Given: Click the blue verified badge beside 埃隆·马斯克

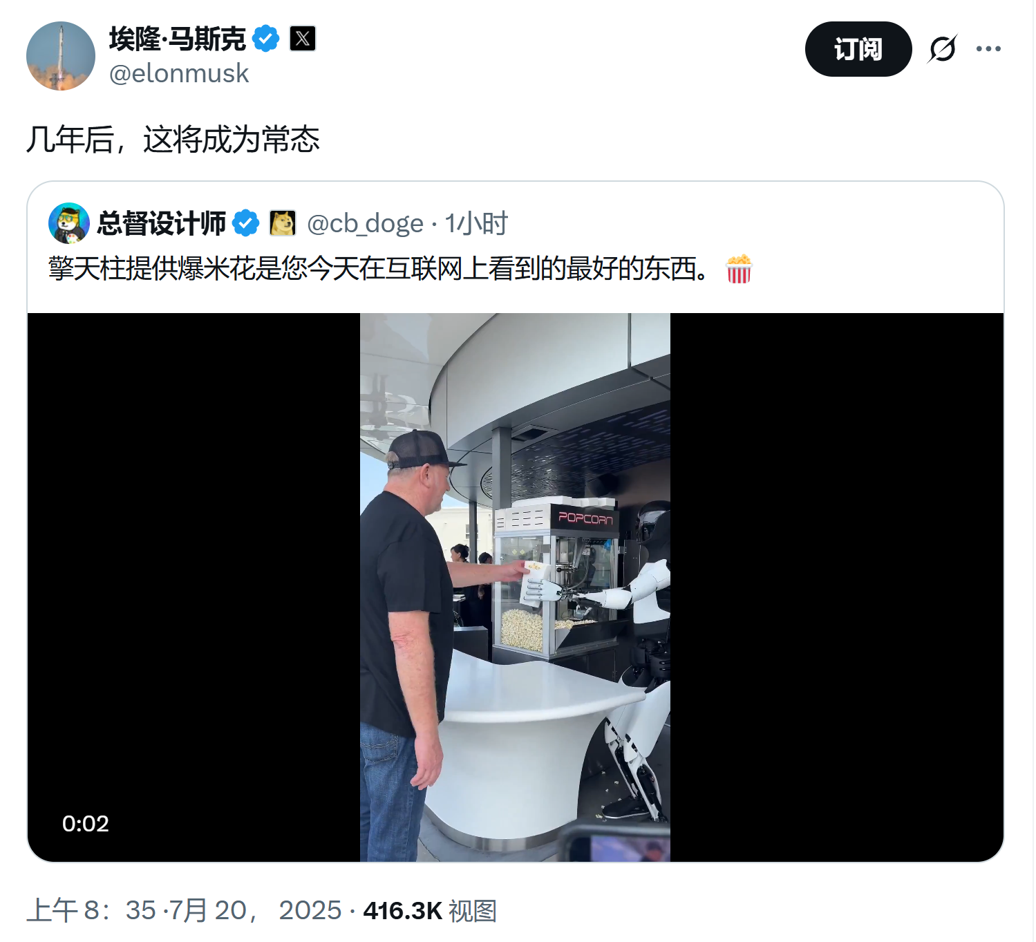Looking at the screenshot, I should coord(266,39).
